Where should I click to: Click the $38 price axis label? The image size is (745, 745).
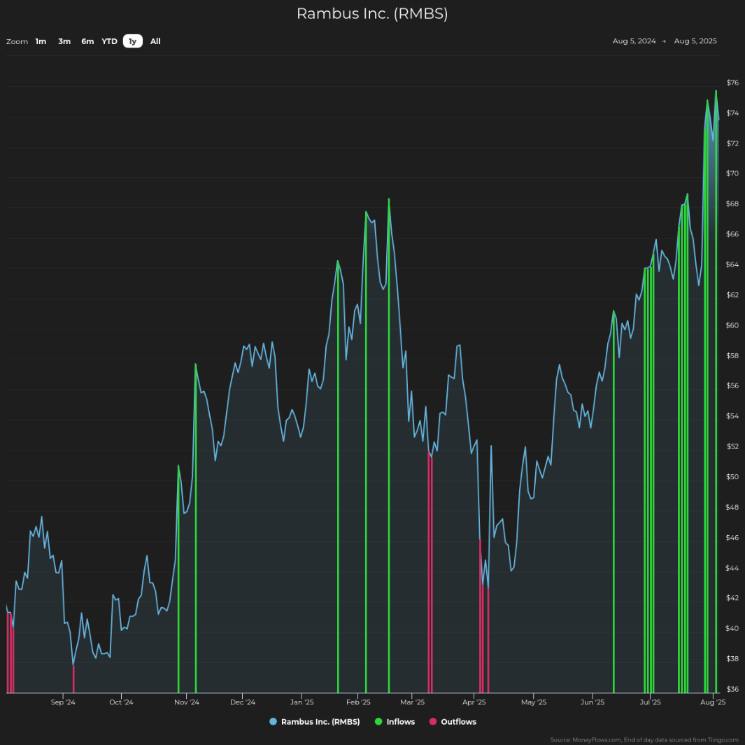(x=732, y=659)
